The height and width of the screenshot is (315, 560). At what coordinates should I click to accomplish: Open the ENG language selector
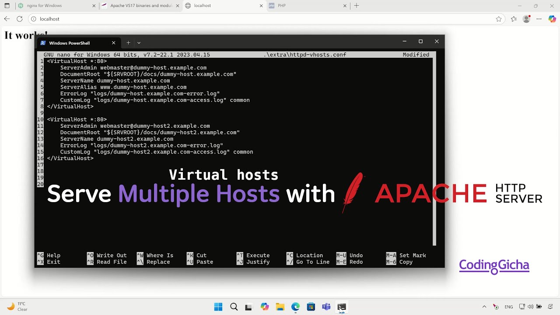coord(509,307)
